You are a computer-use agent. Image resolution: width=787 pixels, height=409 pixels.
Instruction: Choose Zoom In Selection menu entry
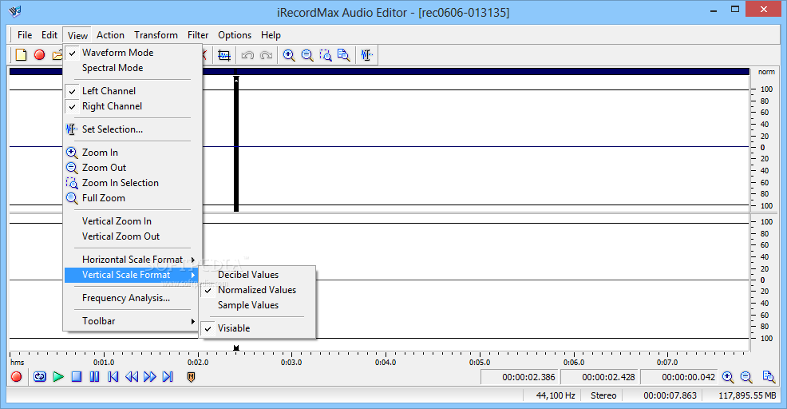coord(132,183)
